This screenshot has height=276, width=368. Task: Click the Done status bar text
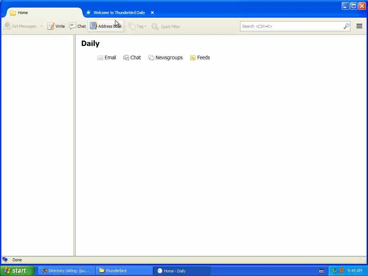[17, 260]
